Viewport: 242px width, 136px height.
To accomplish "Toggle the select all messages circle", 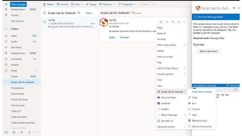I will (x=44, y=13).
